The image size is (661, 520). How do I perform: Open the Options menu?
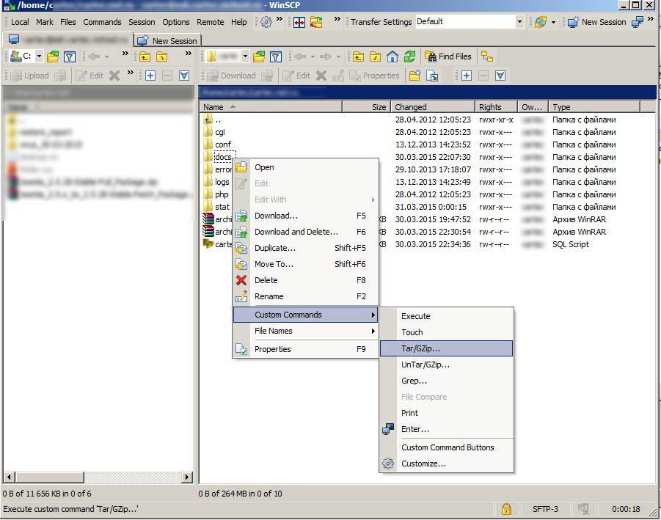coord(176,22)
